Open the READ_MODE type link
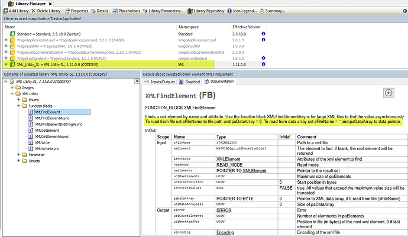Viewport: 408px width, 237px height. tap(229, 165)
